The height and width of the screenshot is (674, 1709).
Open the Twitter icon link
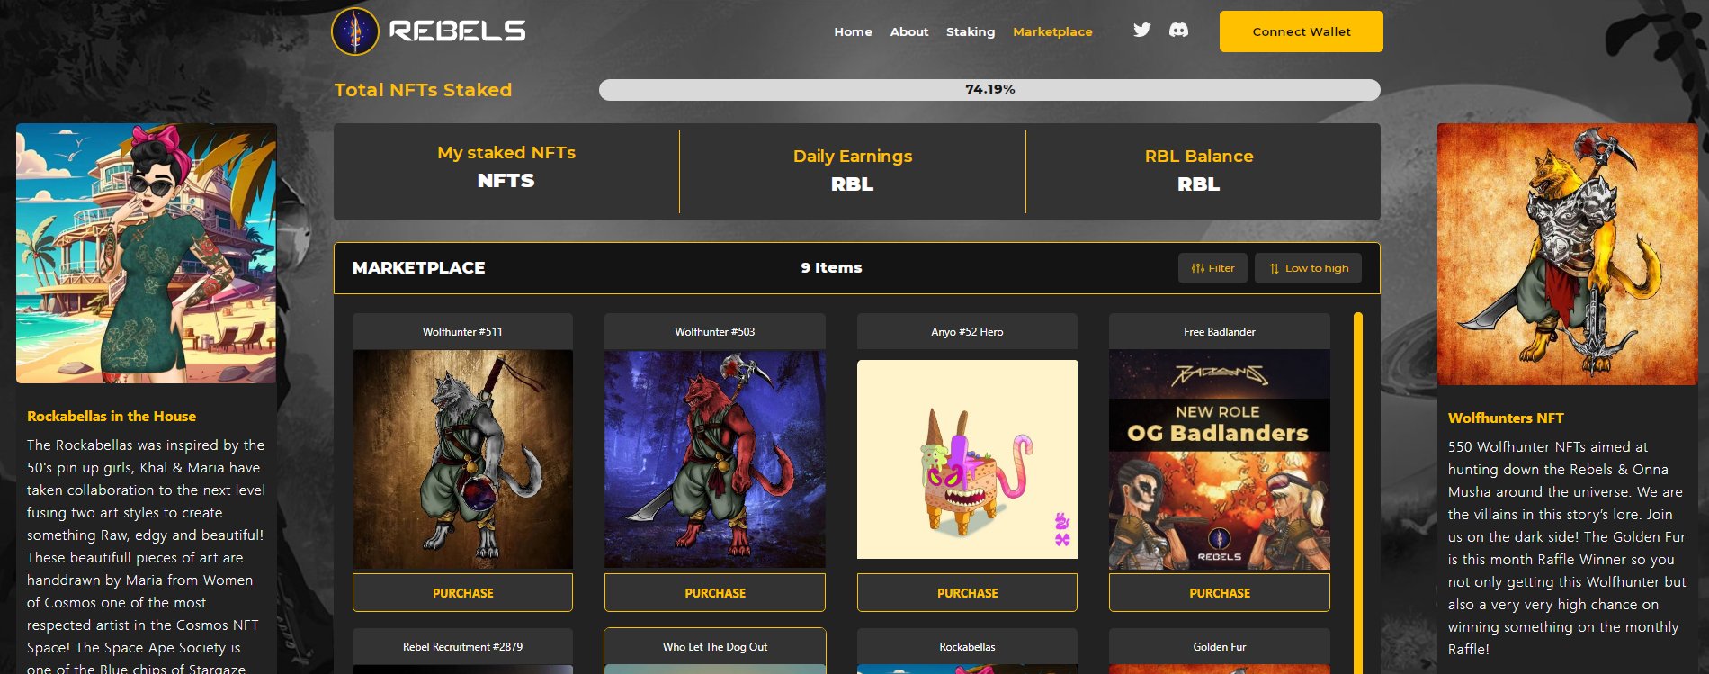[1141, 30]
